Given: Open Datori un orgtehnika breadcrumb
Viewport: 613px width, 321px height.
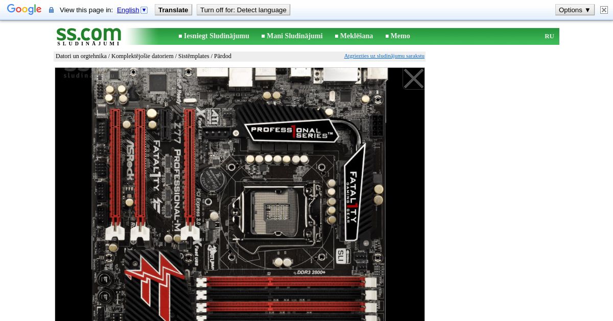Looking at the screenshot, I should click(x=81, y=56).
